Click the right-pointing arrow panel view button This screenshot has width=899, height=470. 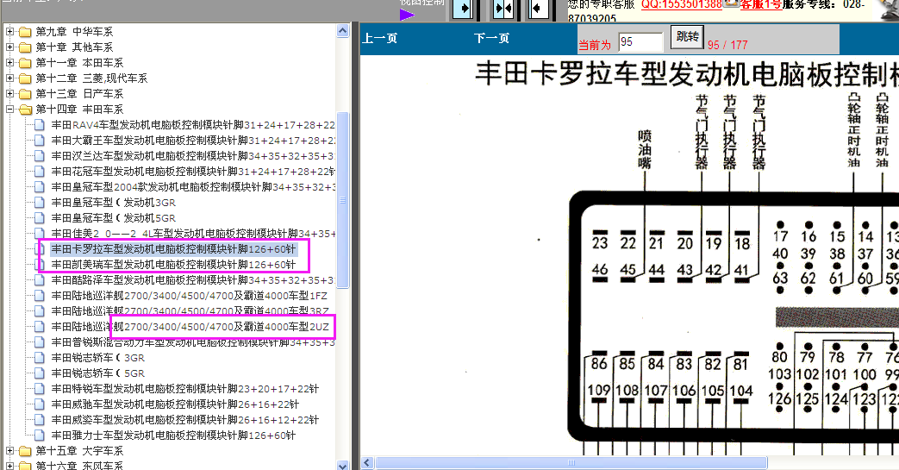(463, 9)
